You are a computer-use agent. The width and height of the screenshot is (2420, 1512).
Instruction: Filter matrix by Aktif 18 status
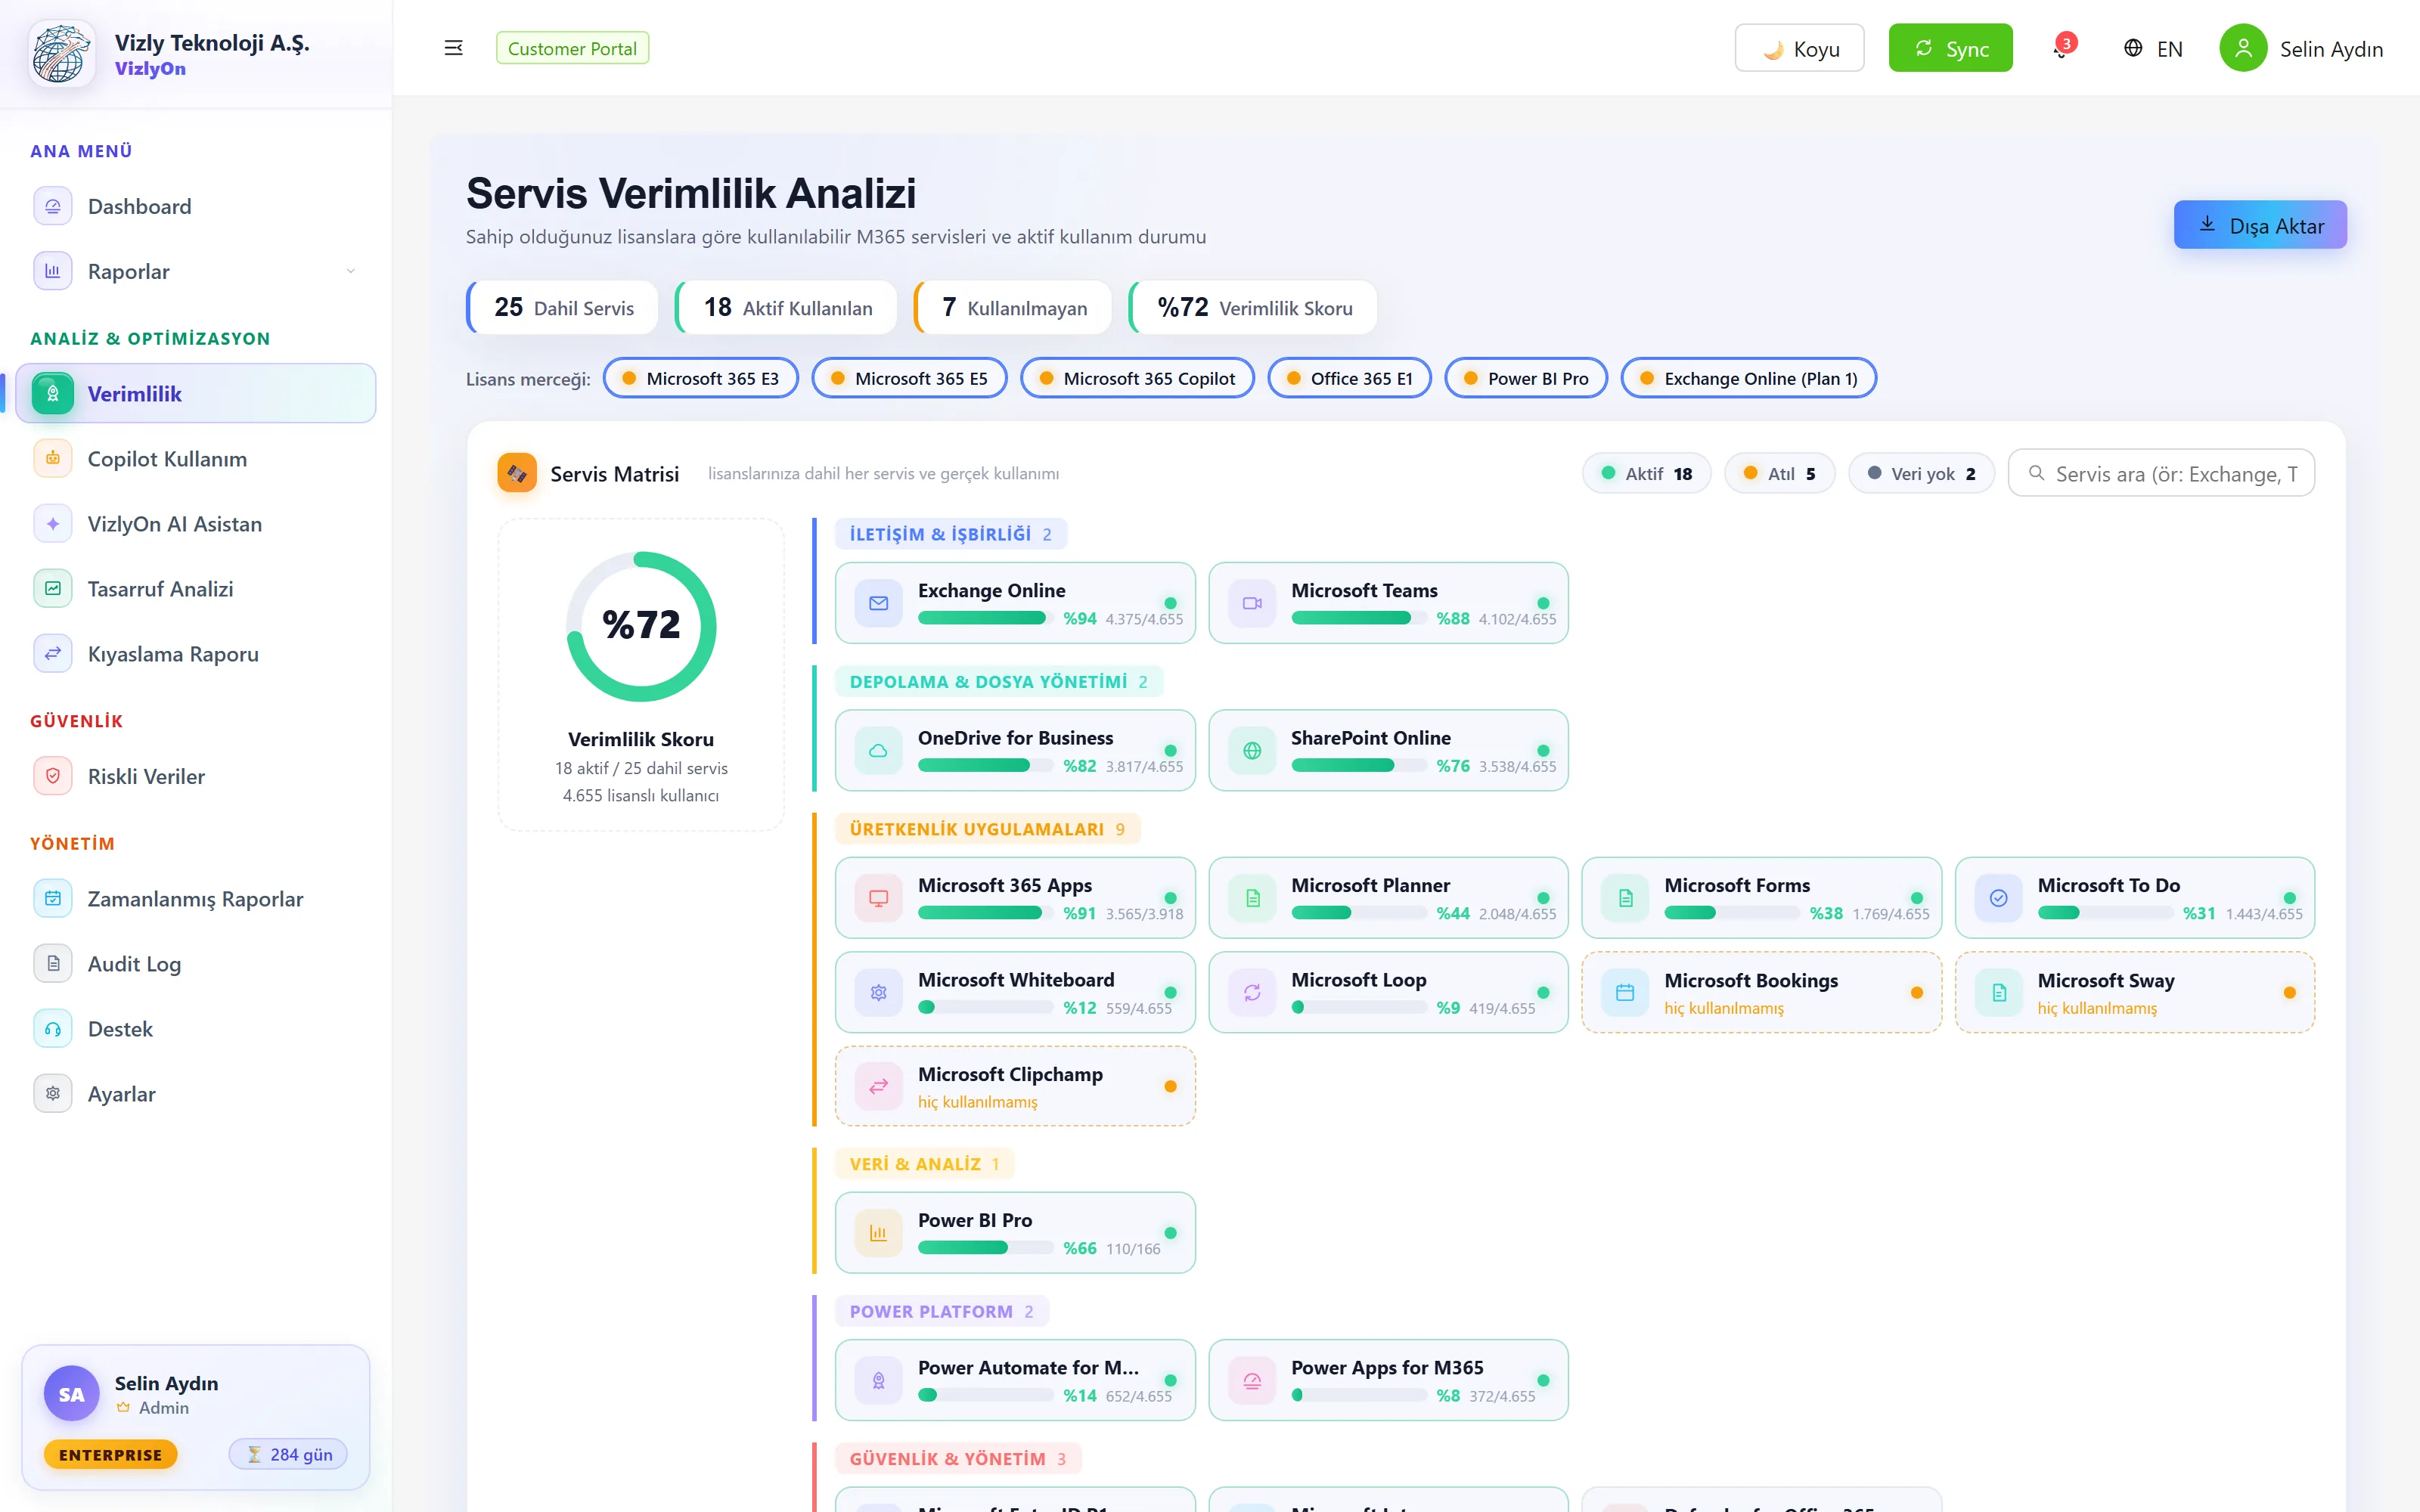pos(1646,473)
